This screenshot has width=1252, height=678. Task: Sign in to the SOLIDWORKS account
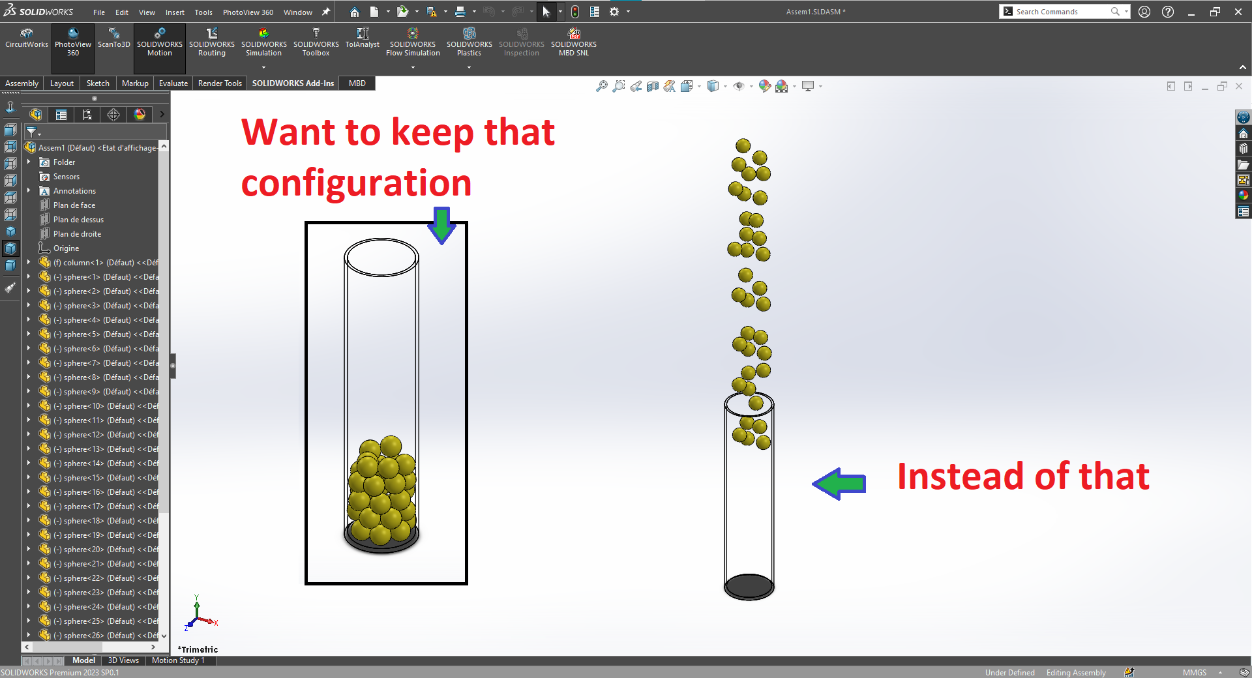coord(1144,11)
